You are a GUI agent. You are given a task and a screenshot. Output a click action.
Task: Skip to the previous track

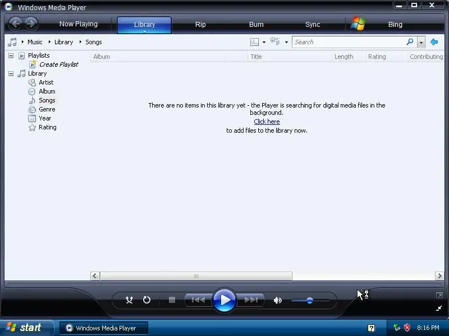tap(198, 300)
